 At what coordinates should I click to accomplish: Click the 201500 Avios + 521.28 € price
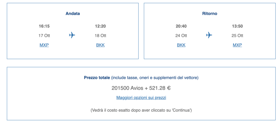[x=141, y=88]
